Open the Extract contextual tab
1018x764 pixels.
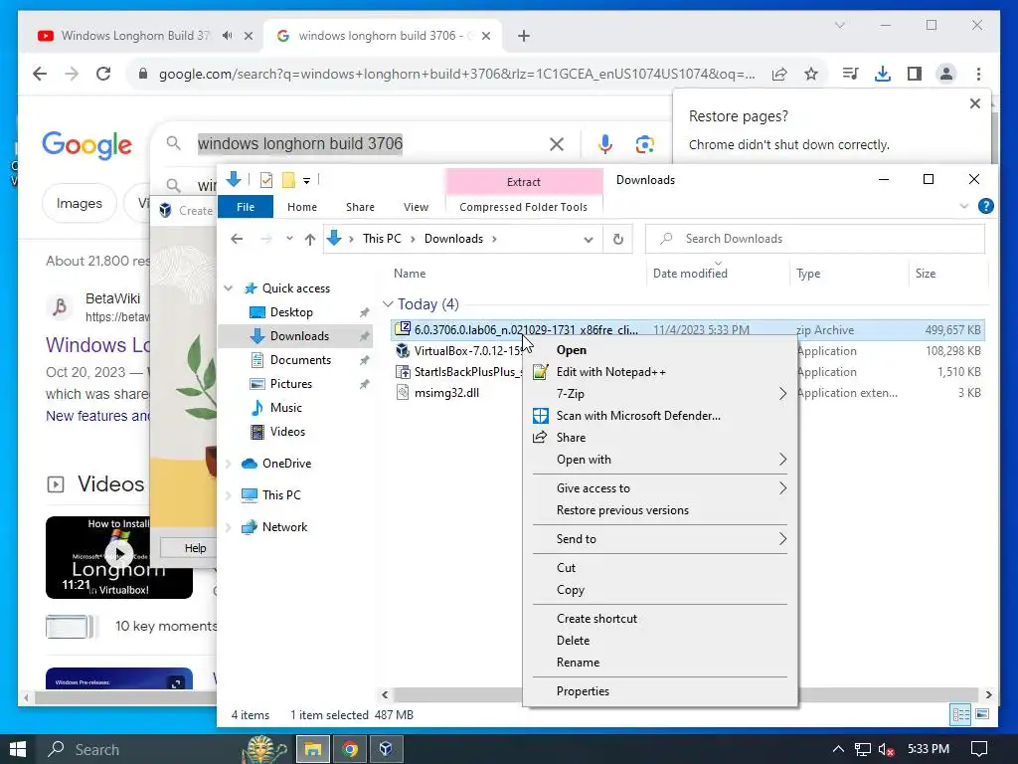point(523,182)
